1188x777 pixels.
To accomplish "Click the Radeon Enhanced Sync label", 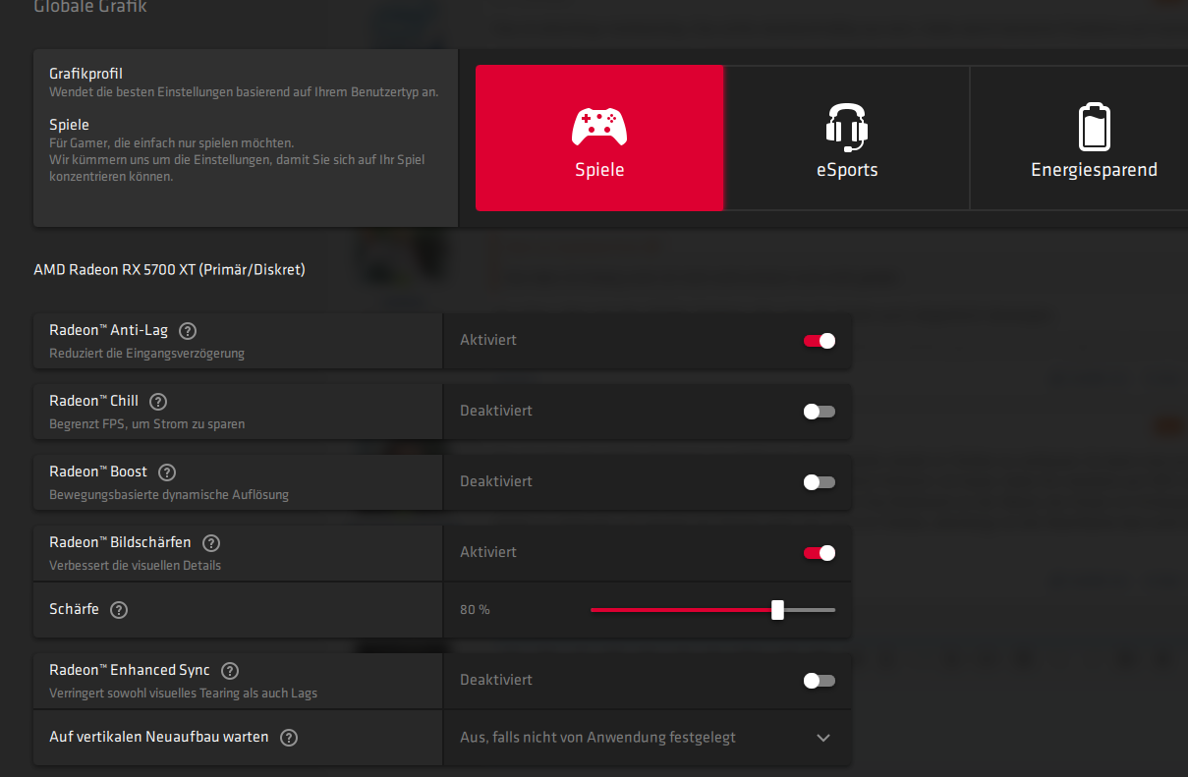I will click(x=130, y=671).
